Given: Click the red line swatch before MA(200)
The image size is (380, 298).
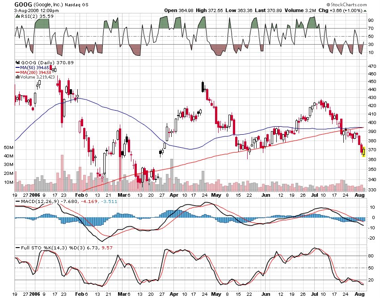Looking at the screenshot, I should pos(18,73).
